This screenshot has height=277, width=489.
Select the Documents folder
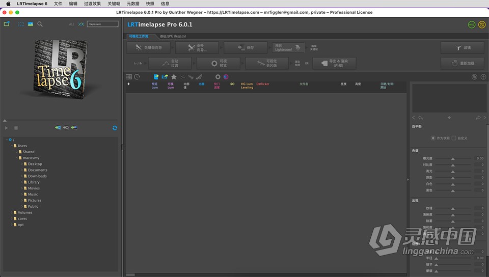pos(37,170)
